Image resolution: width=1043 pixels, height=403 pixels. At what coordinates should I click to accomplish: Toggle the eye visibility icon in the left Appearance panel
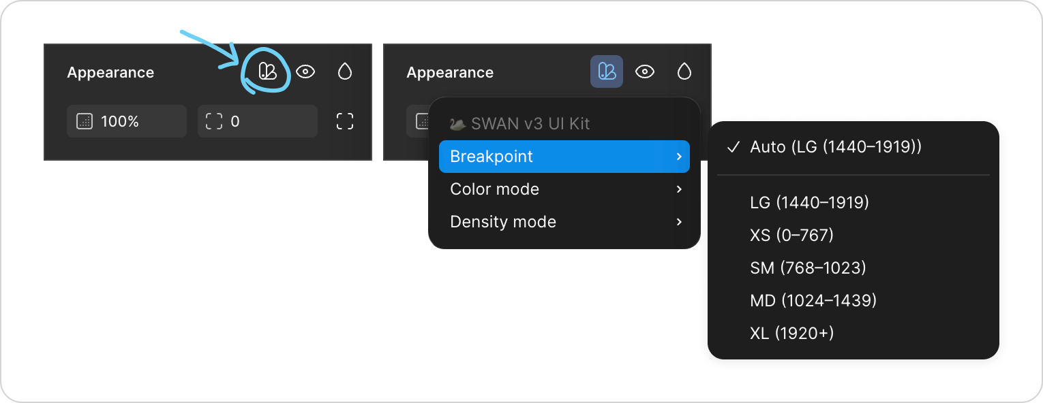coord(305,71)
